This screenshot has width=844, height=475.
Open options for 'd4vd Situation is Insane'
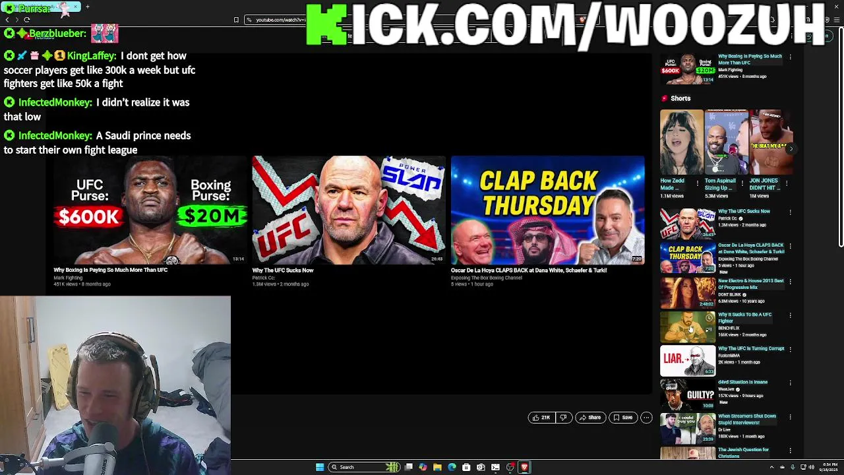click(x=790, y=383)
